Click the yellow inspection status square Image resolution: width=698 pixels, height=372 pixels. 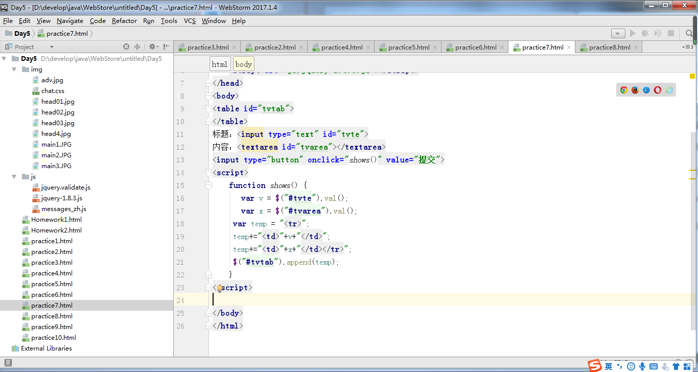[x=692, y=76]
